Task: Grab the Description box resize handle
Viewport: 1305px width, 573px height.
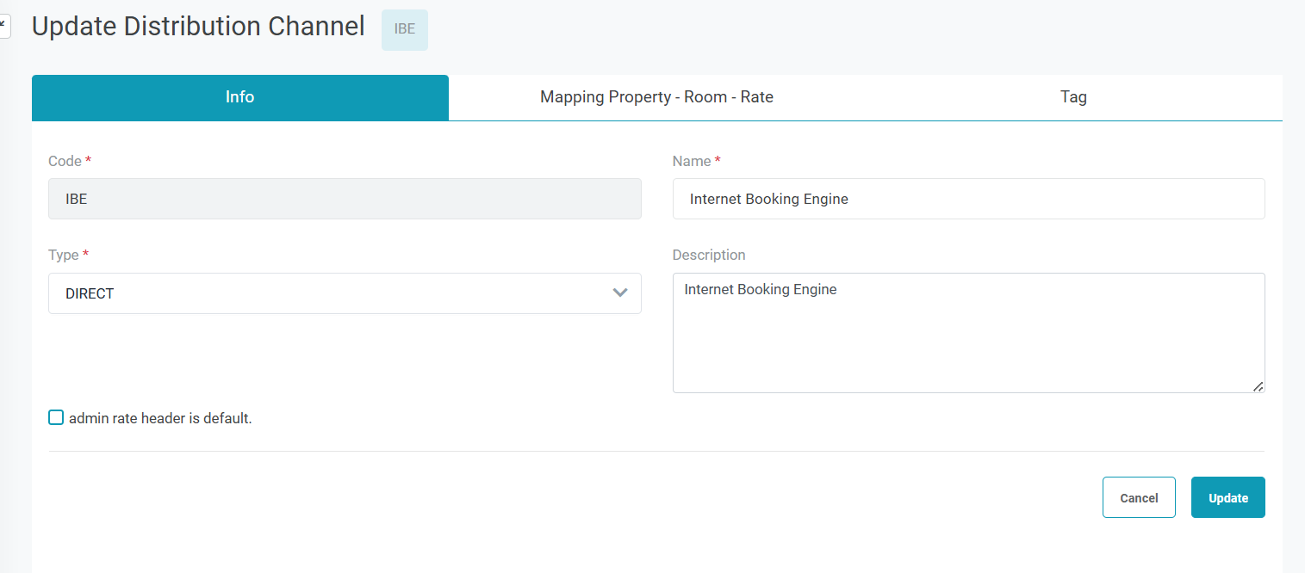Action: click(x=1258, y=386)
